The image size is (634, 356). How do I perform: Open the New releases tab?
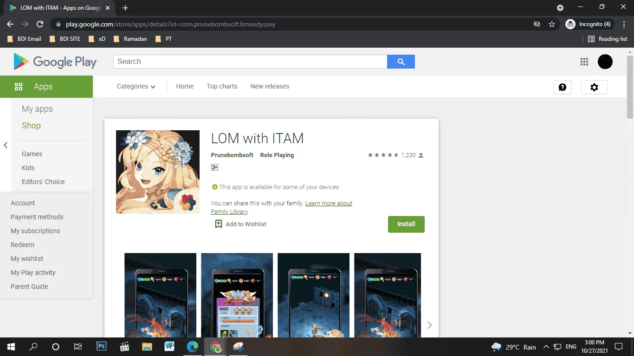point(270,86)
